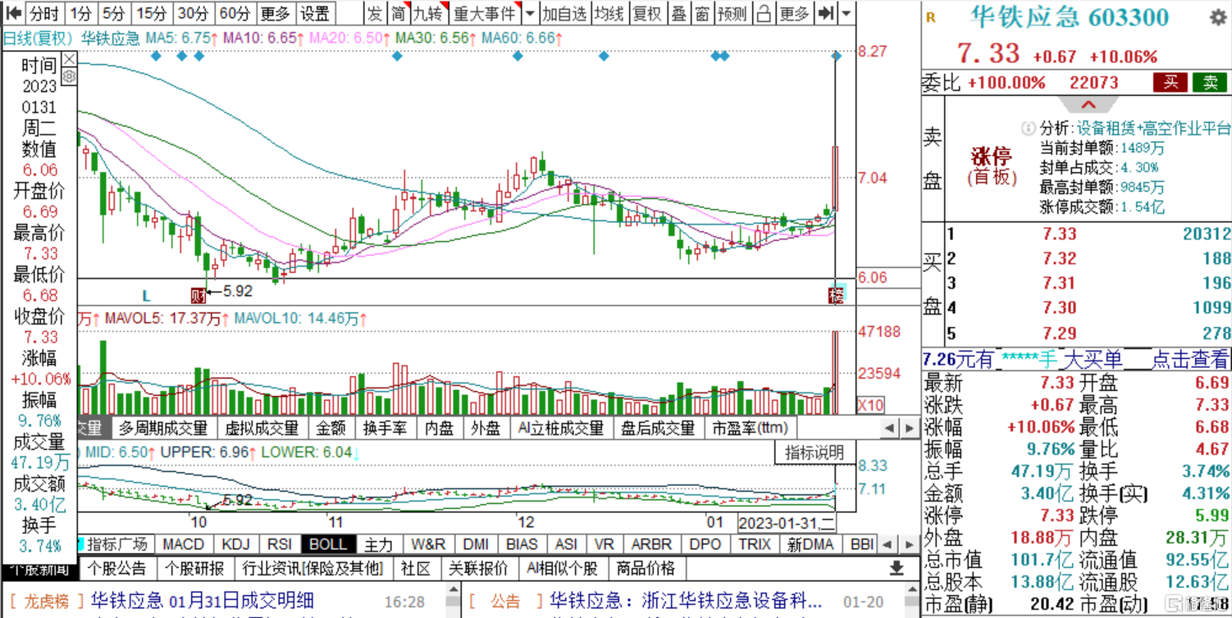Open the 个股研报 research reports tab
1232x618 pixels.
194,568
